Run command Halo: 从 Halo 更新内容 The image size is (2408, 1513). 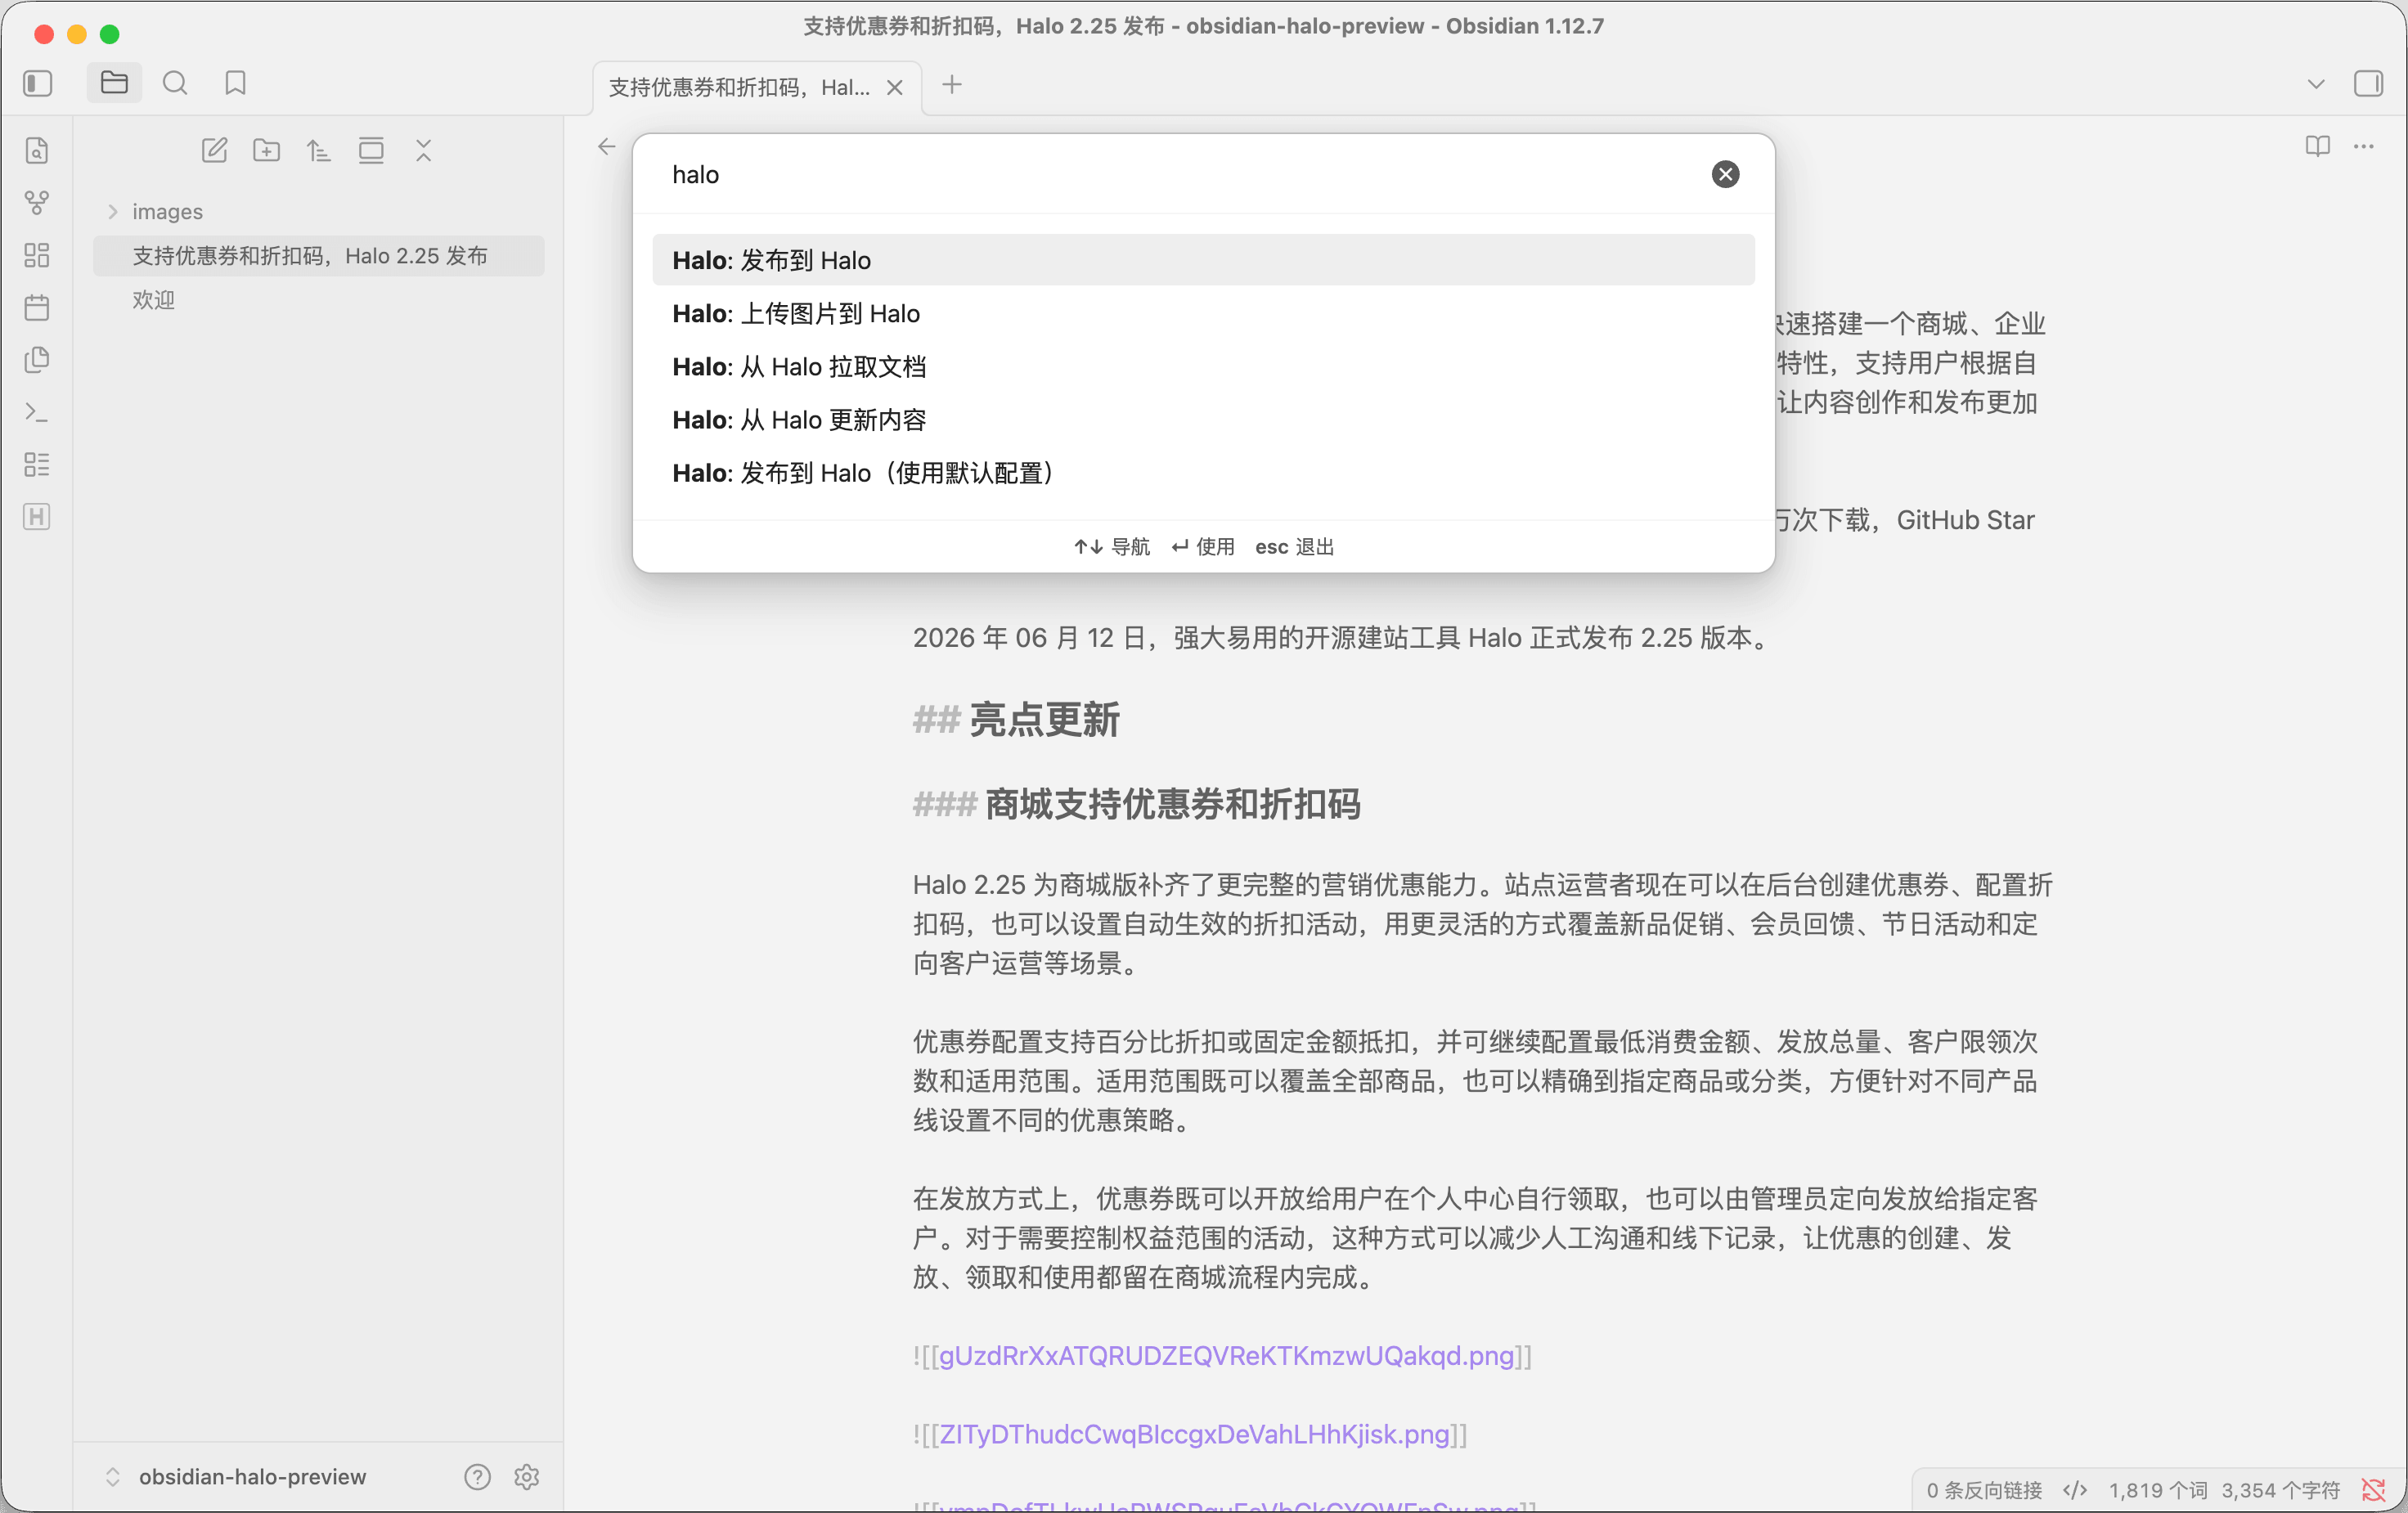pos(1203,420)
